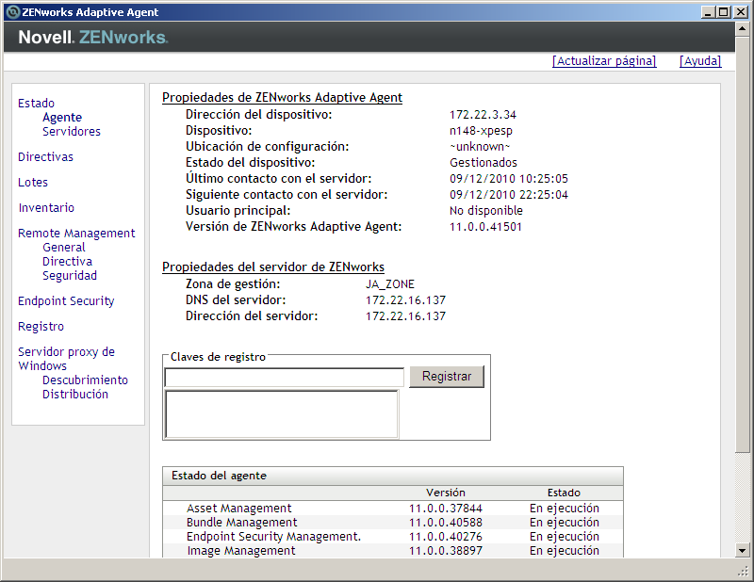This screenshot has height=582, width=754.
Task: Open Directiva under Remote Management
Action: (67, 262)
